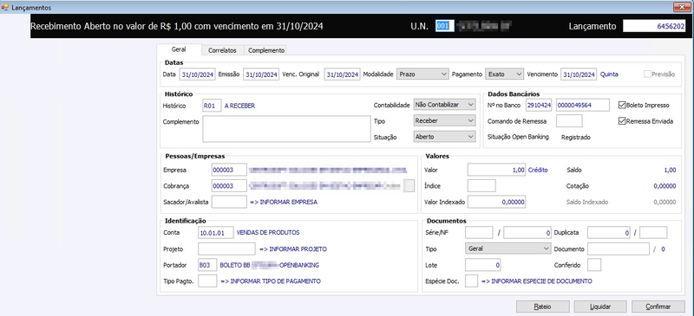Viewport: 694px width, 316px height.
Task: Click the Recebimento Aberto status header text
Action: [177, 26]
